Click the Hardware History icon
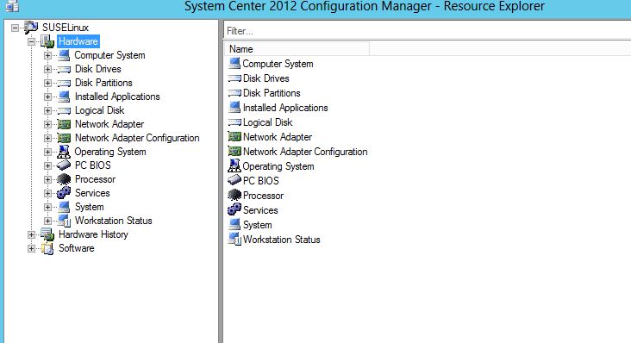The image size is (631, 343). (x=47, y=234)
